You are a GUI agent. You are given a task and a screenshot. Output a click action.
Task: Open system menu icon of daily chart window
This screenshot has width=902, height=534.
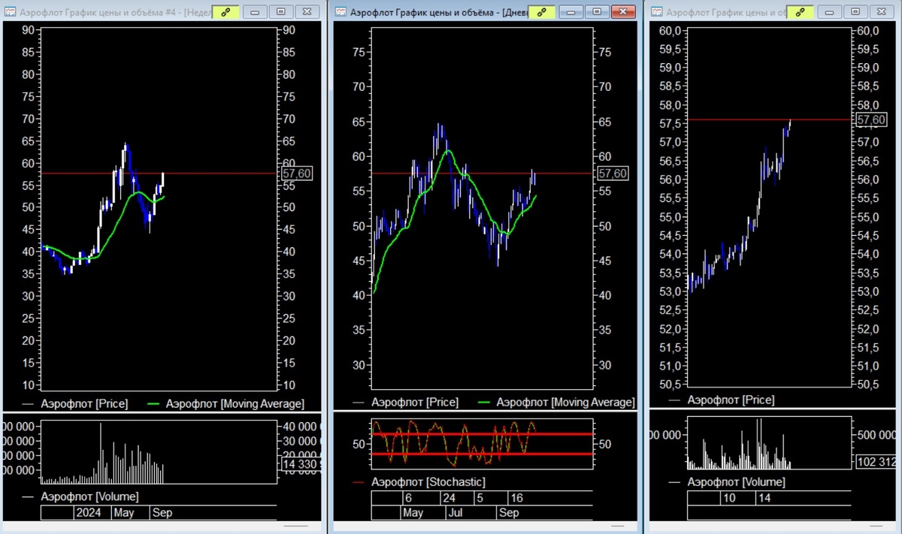(341, 12)
